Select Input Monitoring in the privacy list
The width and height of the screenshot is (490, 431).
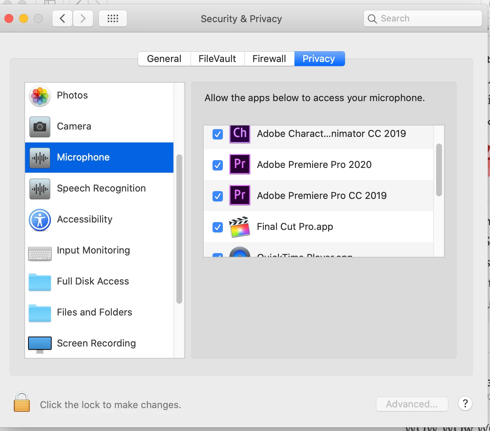99,251
